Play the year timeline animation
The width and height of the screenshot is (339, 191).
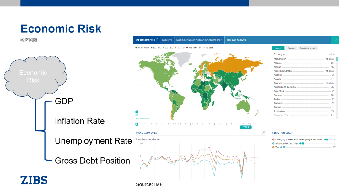(x=137, y=124)
